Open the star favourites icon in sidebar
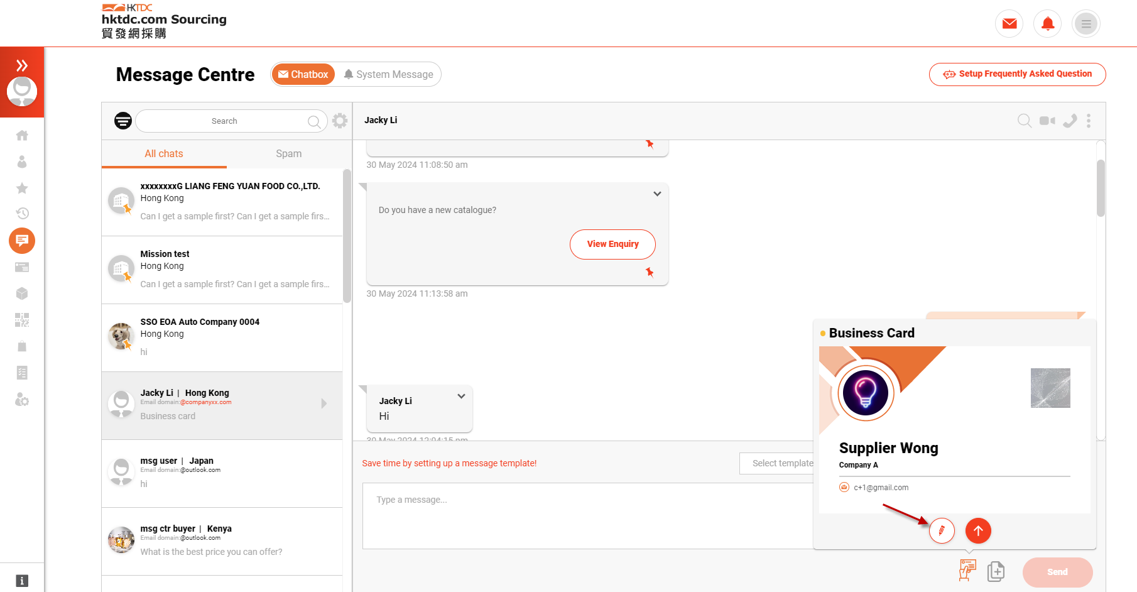This screenshot has height=592, width=1137. point(22,188)
